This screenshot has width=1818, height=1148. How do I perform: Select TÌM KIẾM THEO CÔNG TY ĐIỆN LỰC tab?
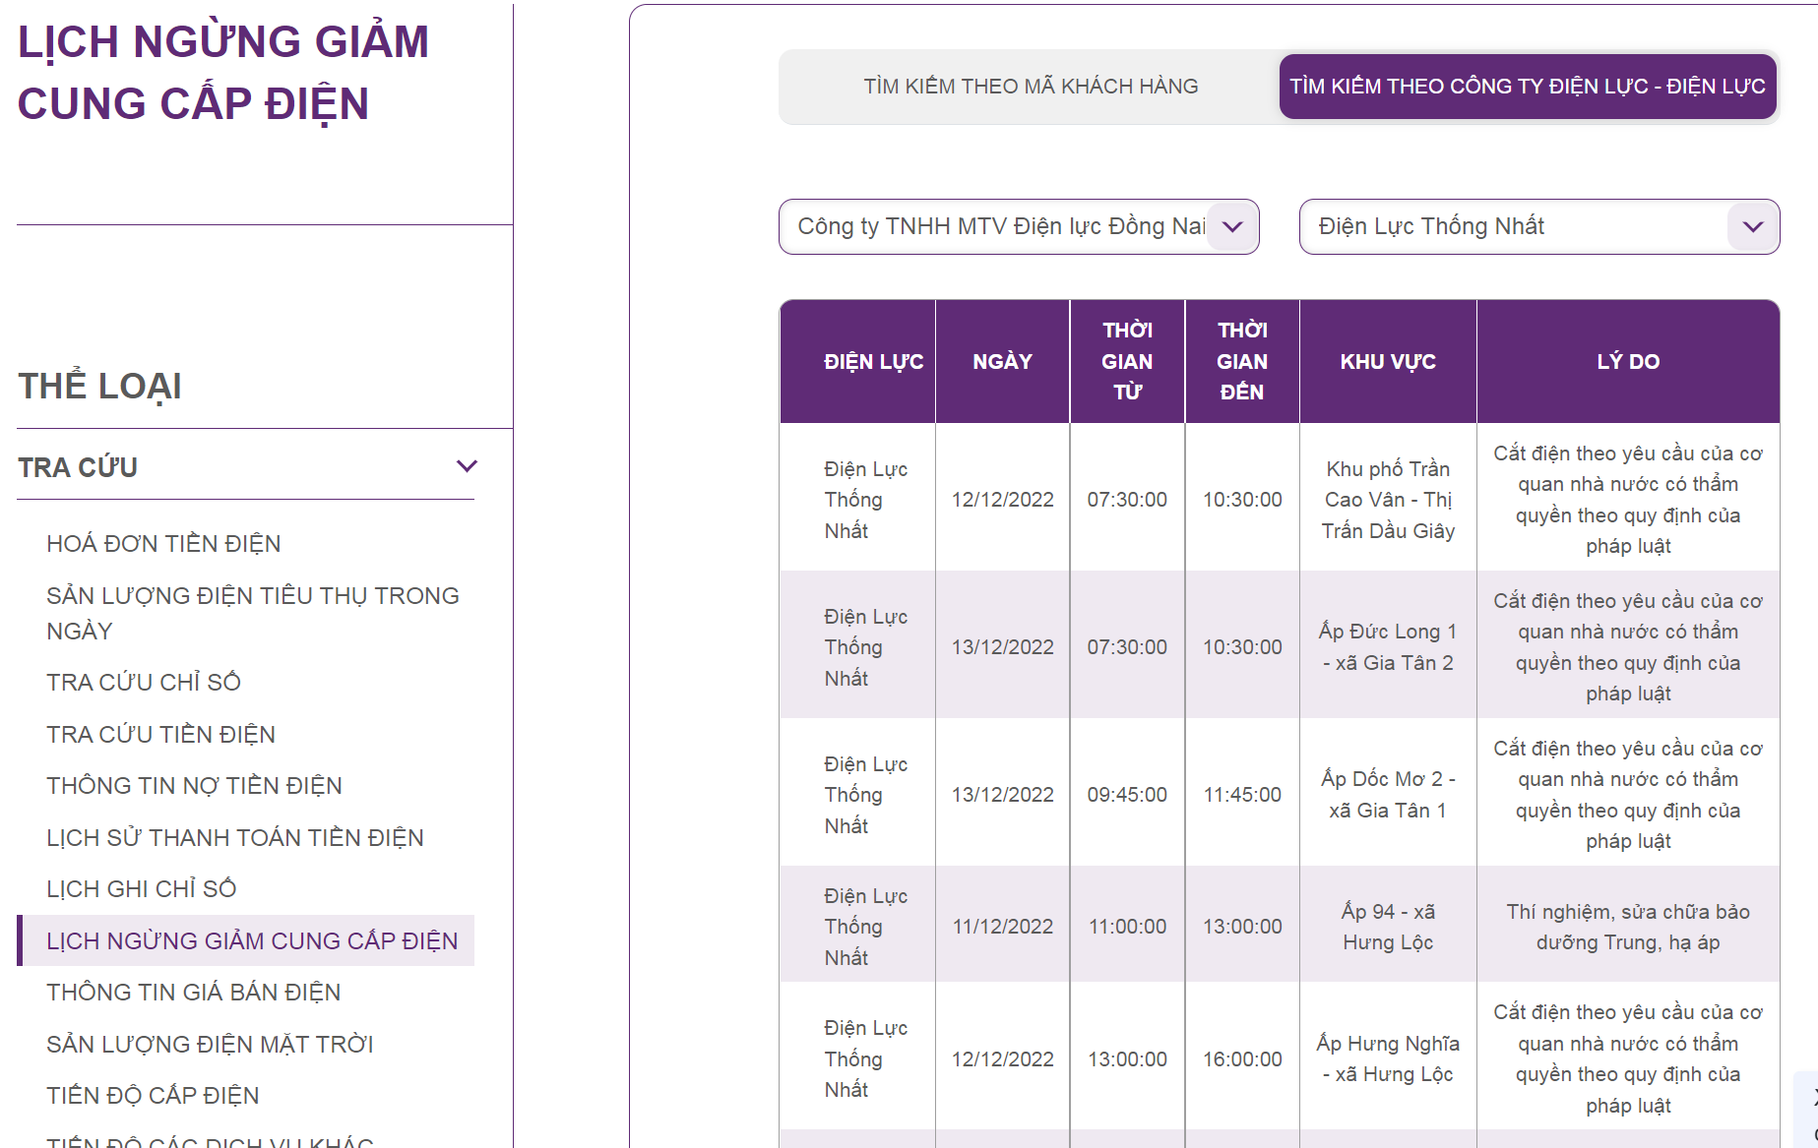point(1528,87)
